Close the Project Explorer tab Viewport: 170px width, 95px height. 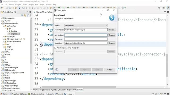15,12
